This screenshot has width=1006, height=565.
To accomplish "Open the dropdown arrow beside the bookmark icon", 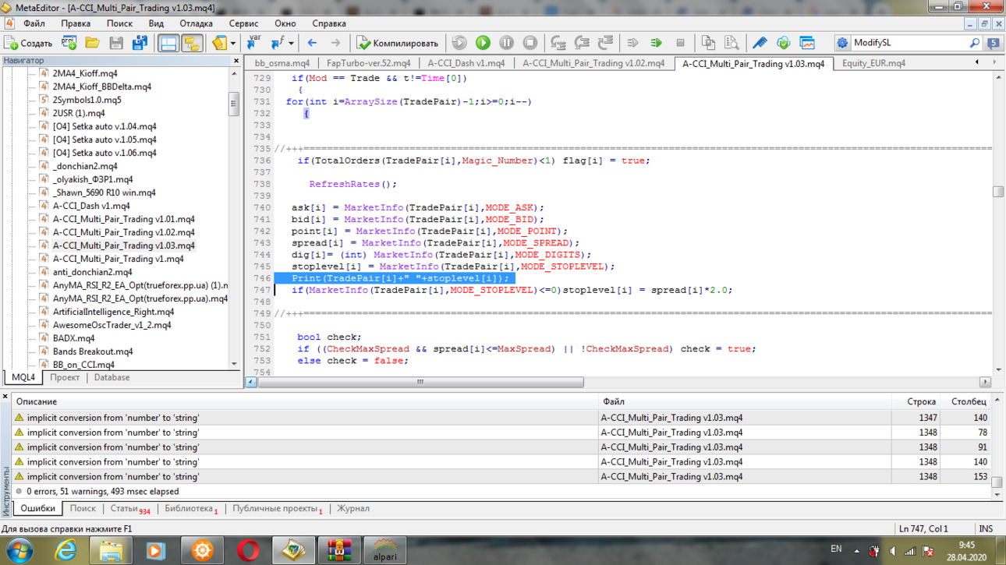I will tap(232, 43).
